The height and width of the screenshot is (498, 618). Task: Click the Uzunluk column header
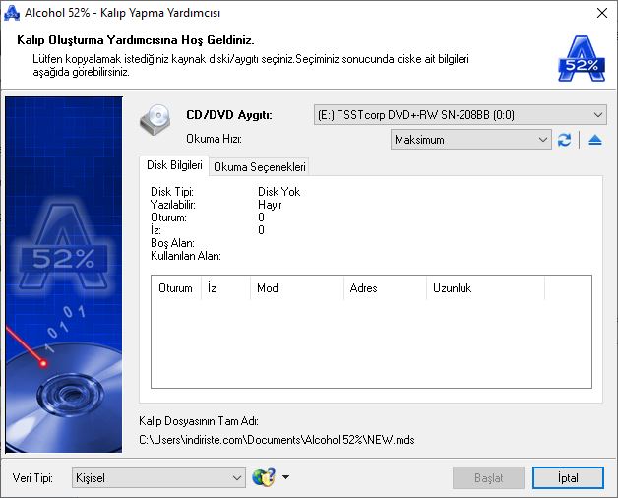485,288
